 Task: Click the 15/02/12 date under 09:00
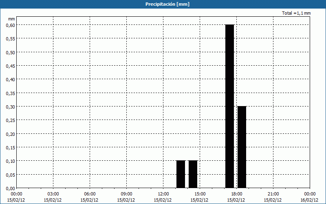pyautogui.click(x=126, y=200)
